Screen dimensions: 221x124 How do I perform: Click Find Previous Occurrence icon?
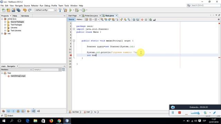tap(106, 20)
